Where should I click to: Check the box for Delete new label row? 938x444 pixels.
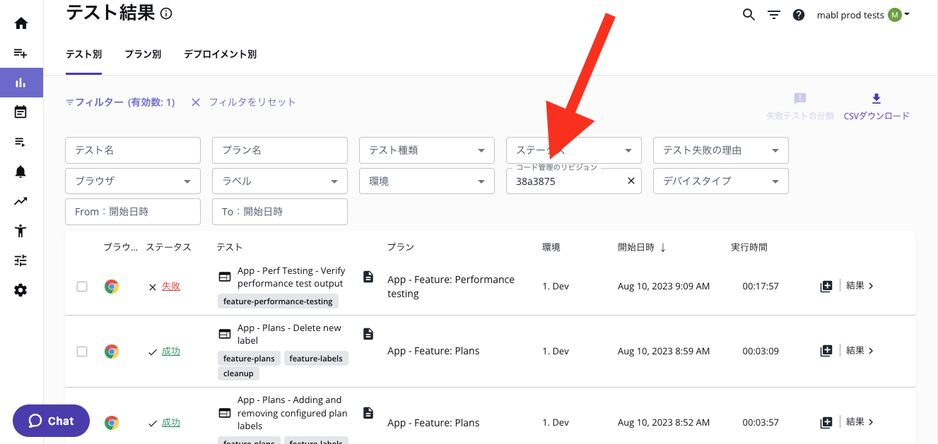(82, 352)
